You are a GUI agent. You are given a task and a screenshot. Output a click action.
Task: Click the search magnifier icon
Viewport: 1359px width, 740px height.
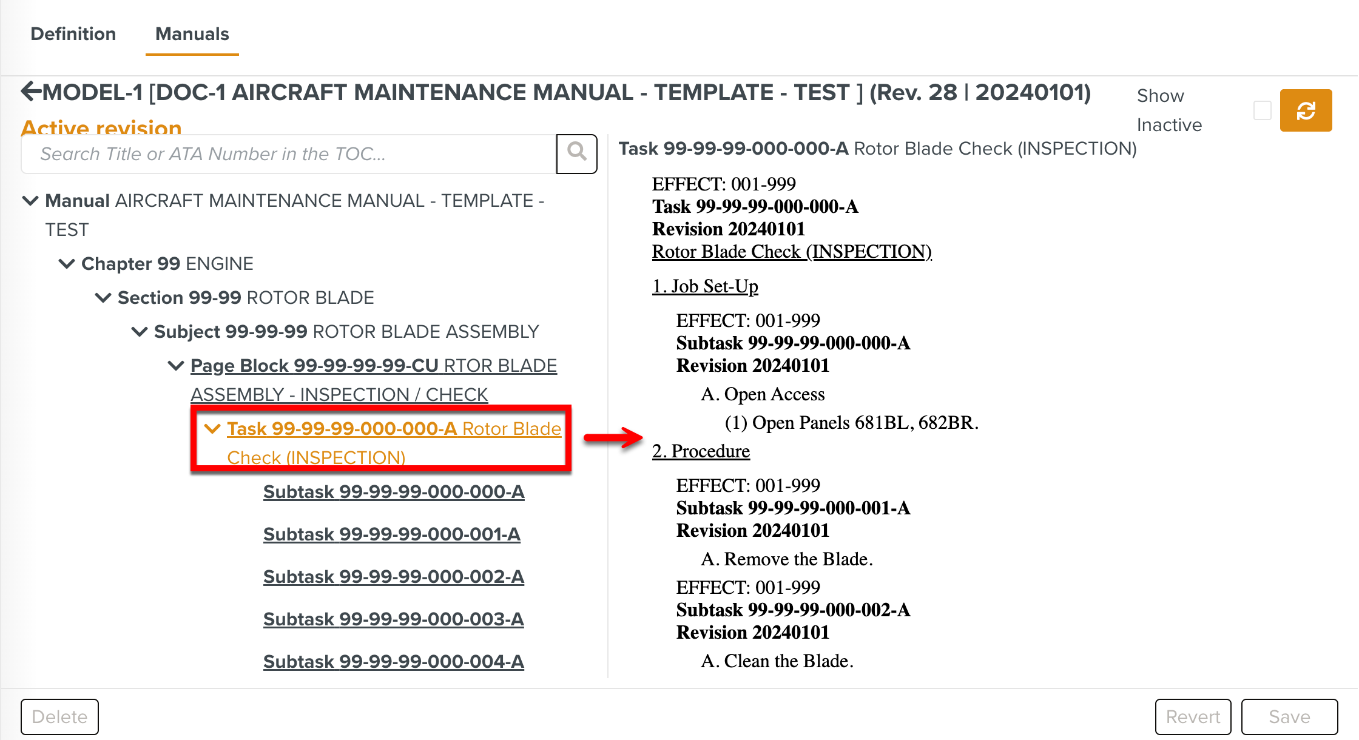coord(576,153)
